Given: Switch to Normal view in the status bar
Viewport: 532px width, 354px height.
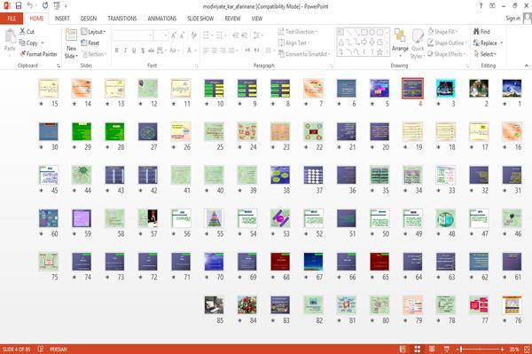Looking at the screenshot, I should (403, 349).
